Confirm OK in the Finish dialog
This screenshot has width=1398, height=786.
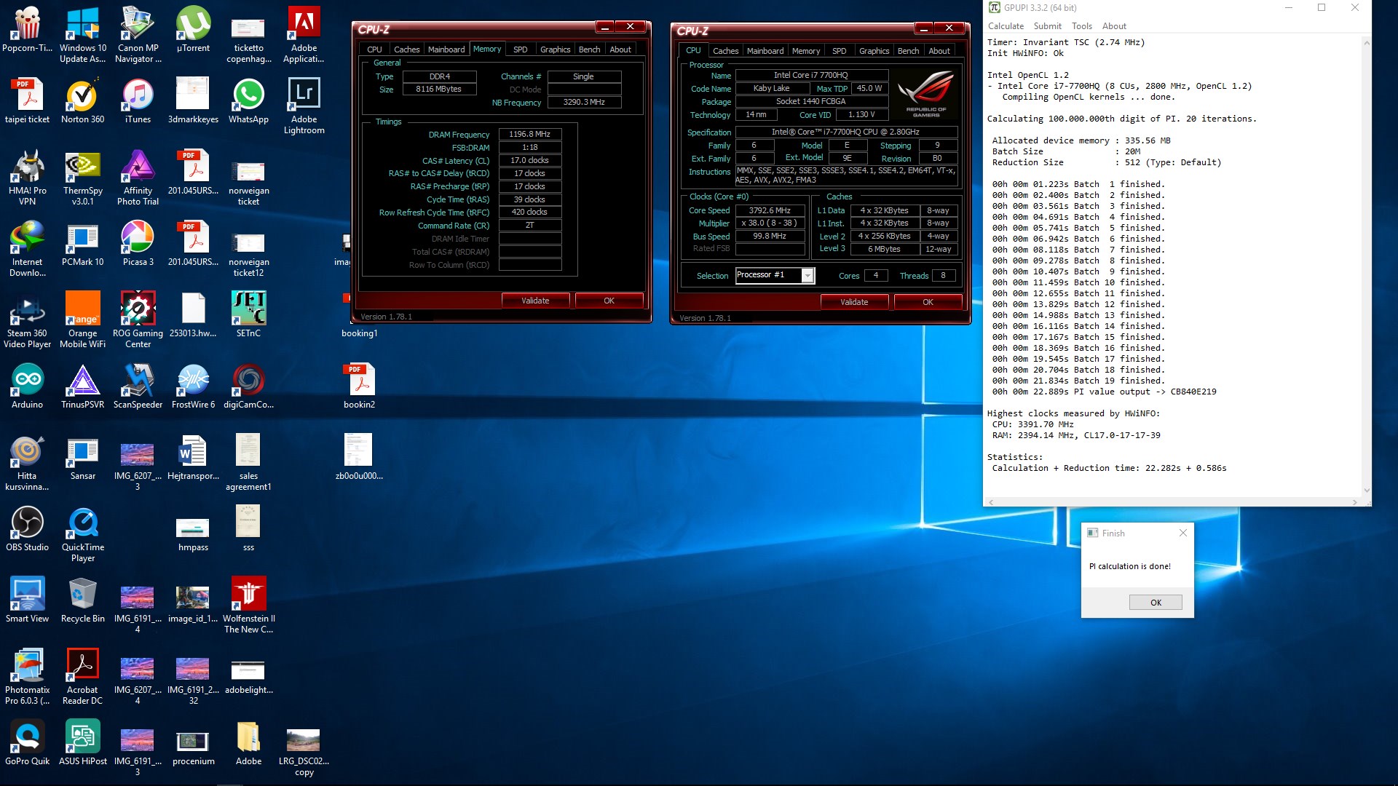[1156, 603]
